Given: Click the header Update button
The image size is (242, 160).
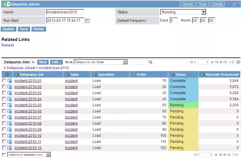Looking at the screenshot, I should pos(187,4).
